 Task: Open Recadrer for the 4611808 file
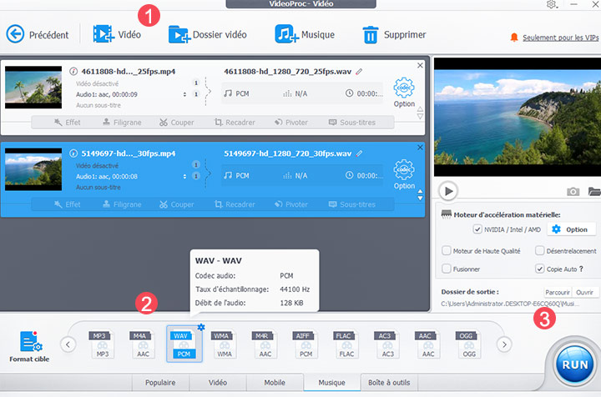click(x=235, y=123)
